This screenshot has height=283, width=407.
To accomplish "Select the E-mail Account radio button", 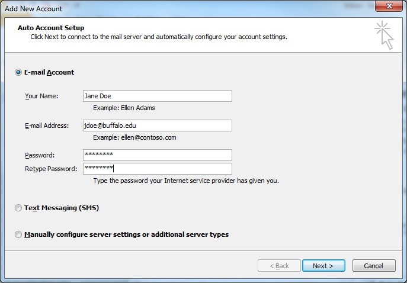I will (x=18, y=72).
